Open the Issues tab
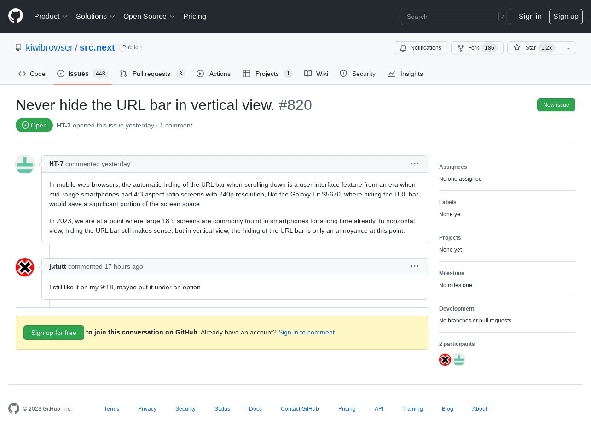This screenshot has width=591, height=437. point(83,74)
